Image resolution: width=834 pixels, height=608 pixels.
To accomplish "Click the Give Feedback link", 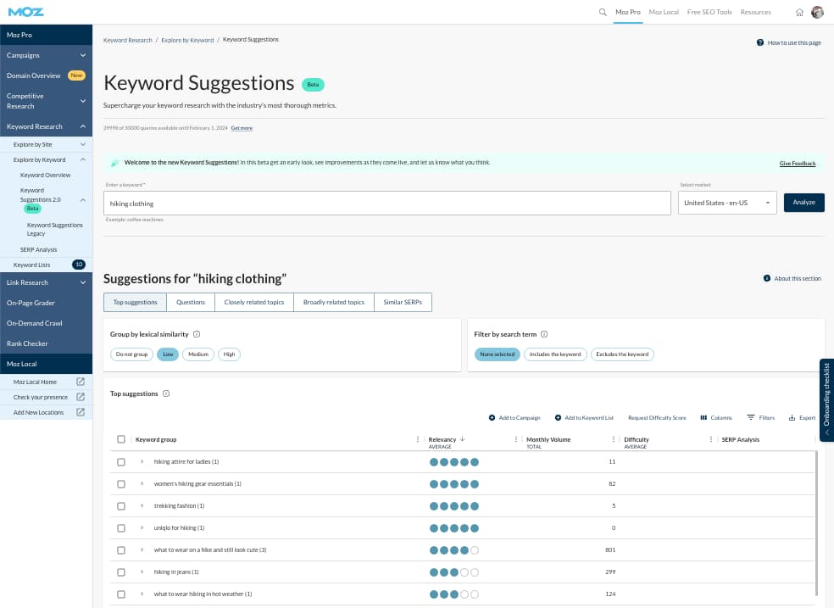I will coord(797,163).
